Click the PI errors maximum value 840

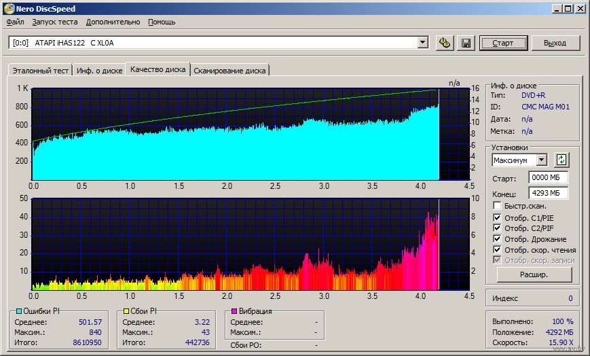click(95, 332)
